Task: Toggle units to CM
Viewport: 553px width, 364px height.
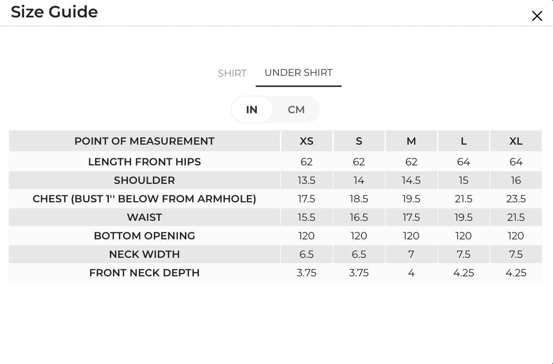Action: click(296, 110)
